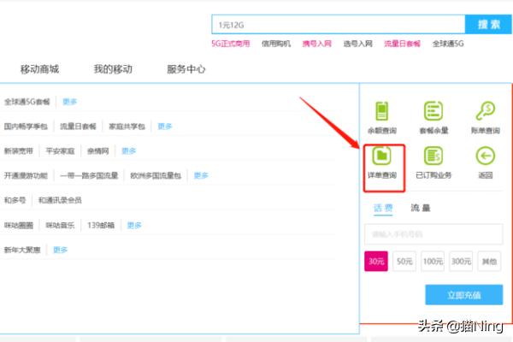Select the 其他 other amount option

[x=489, y=261]
